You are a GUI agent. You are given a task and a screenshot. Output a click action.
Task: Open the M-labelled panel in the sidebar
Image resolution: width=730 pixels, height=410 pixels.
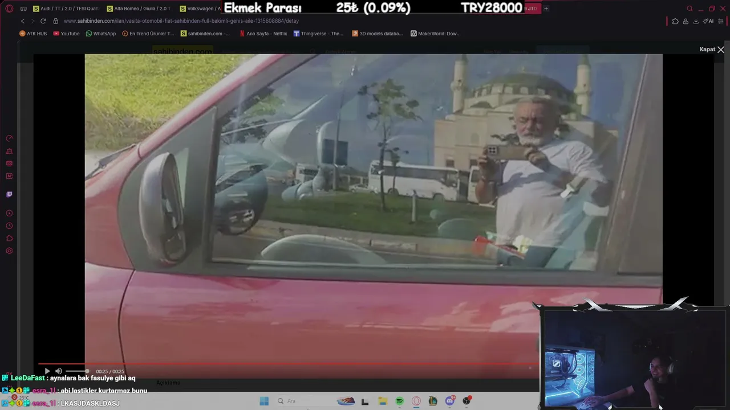(x=9, y=176)
